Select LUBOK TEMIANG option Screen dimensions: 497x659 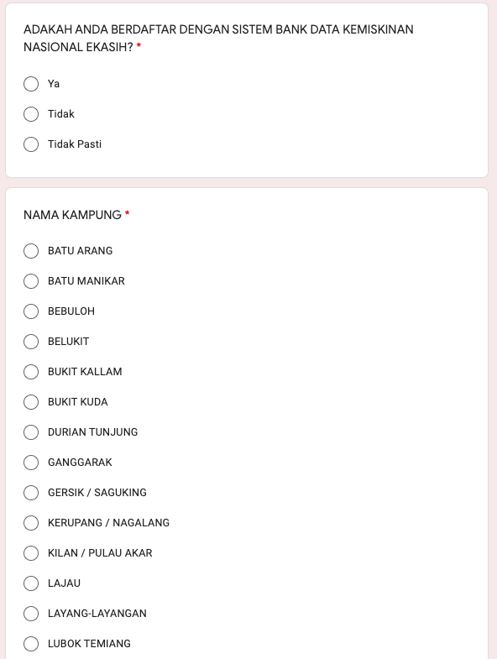pyautogui.click(x=31, y=644)
